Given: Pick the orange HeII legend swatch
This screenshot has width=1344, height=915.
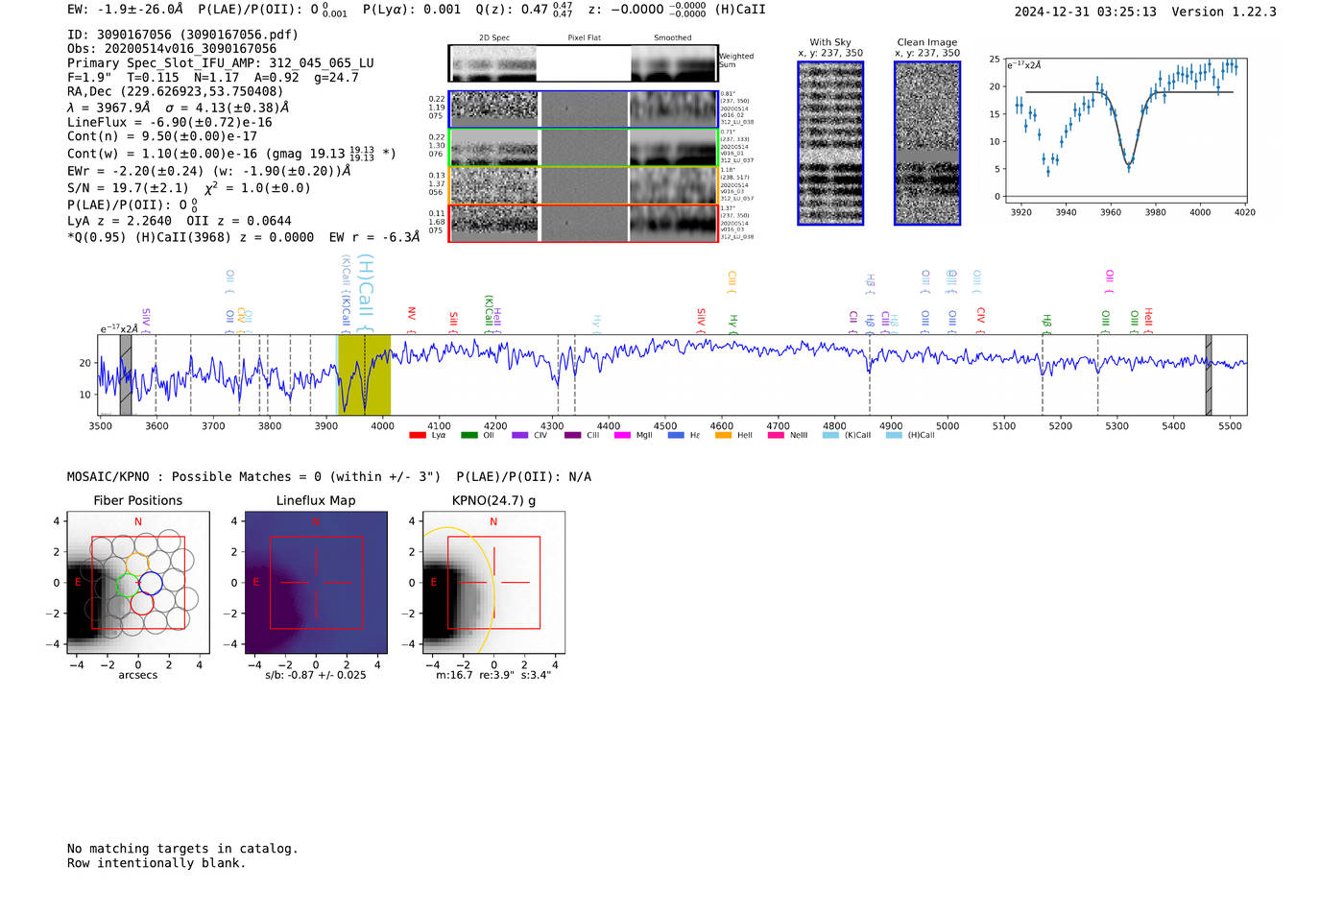Looking at the screenshot, I should (x=723, y=435).
